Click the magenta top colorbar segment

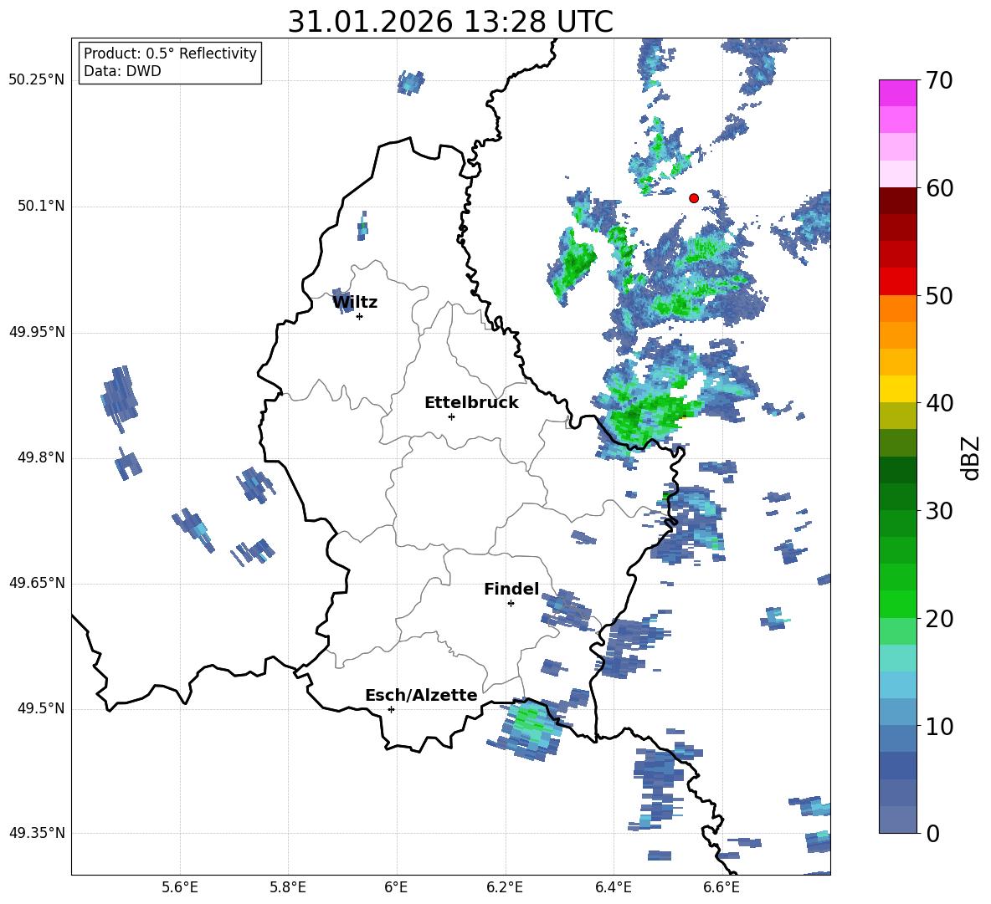[897, 94]
